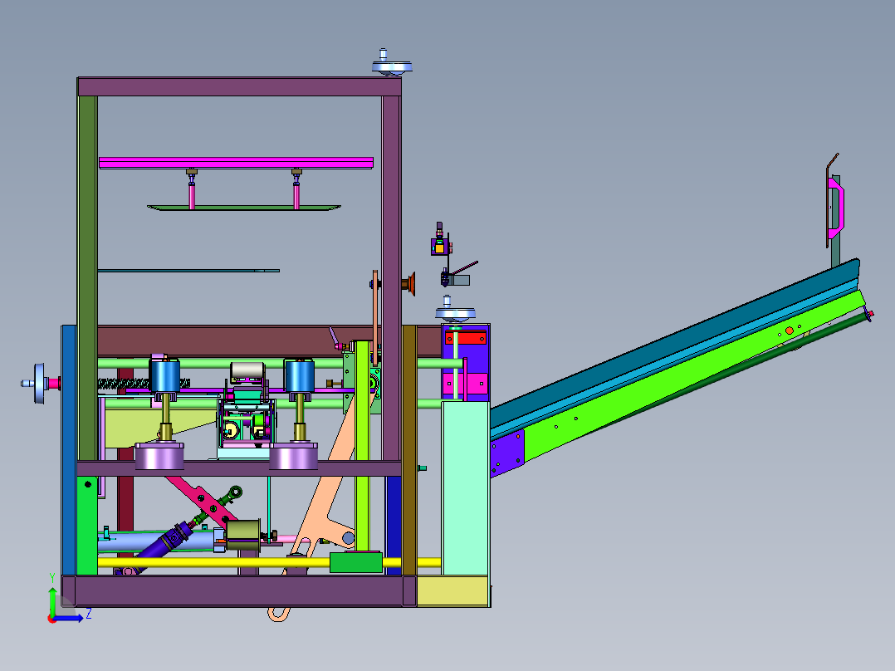This screenshot has height=671, width=895.
Task: Pick the top purple frame beam
Action: (x=239, y=87)
